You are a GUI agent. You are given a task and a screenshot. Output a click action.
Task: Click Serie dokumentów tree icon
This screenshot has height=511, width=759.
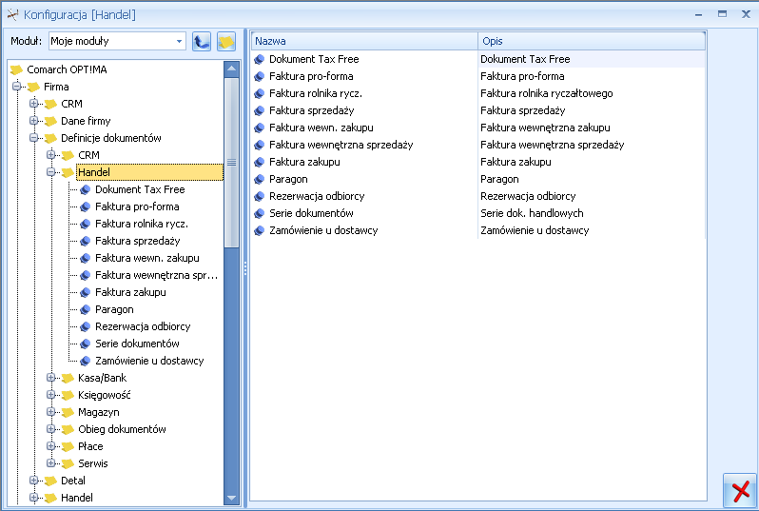coord(86,344)
